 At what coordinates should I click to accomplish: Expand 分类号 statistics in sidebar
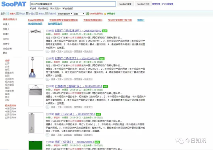[x=6, y=44]
